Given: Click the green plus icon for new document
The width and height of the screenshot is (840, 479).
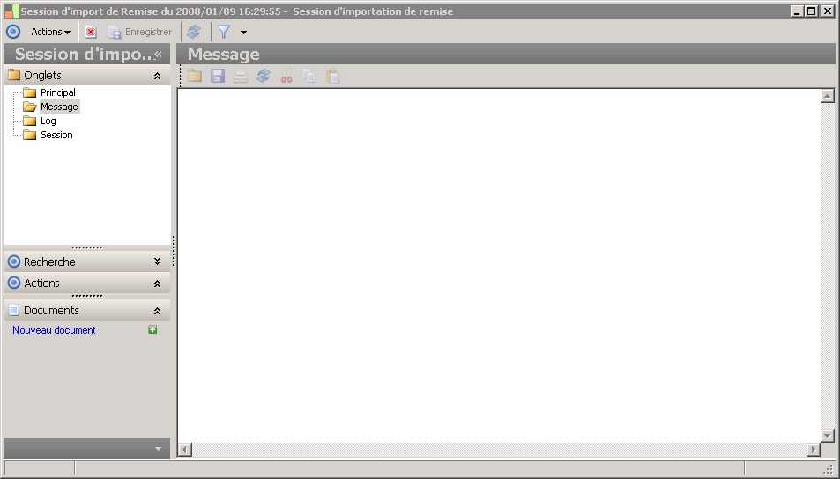Looking at the screenshot, I should (x=152, y=329).
